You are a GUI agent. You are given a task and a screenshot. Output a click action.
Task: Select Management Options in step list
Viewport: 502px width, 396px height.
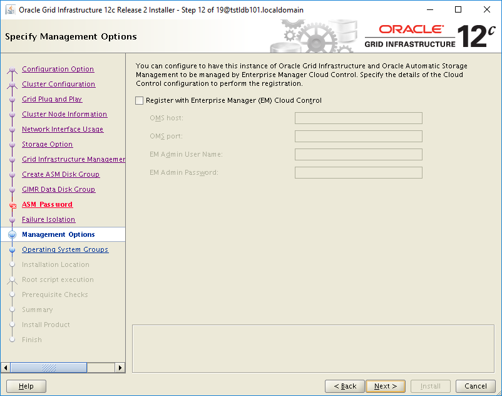[58, 234]
